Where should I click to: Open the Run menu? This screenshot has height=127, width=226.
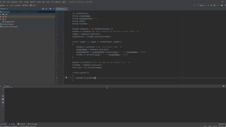tap(43, 2)
